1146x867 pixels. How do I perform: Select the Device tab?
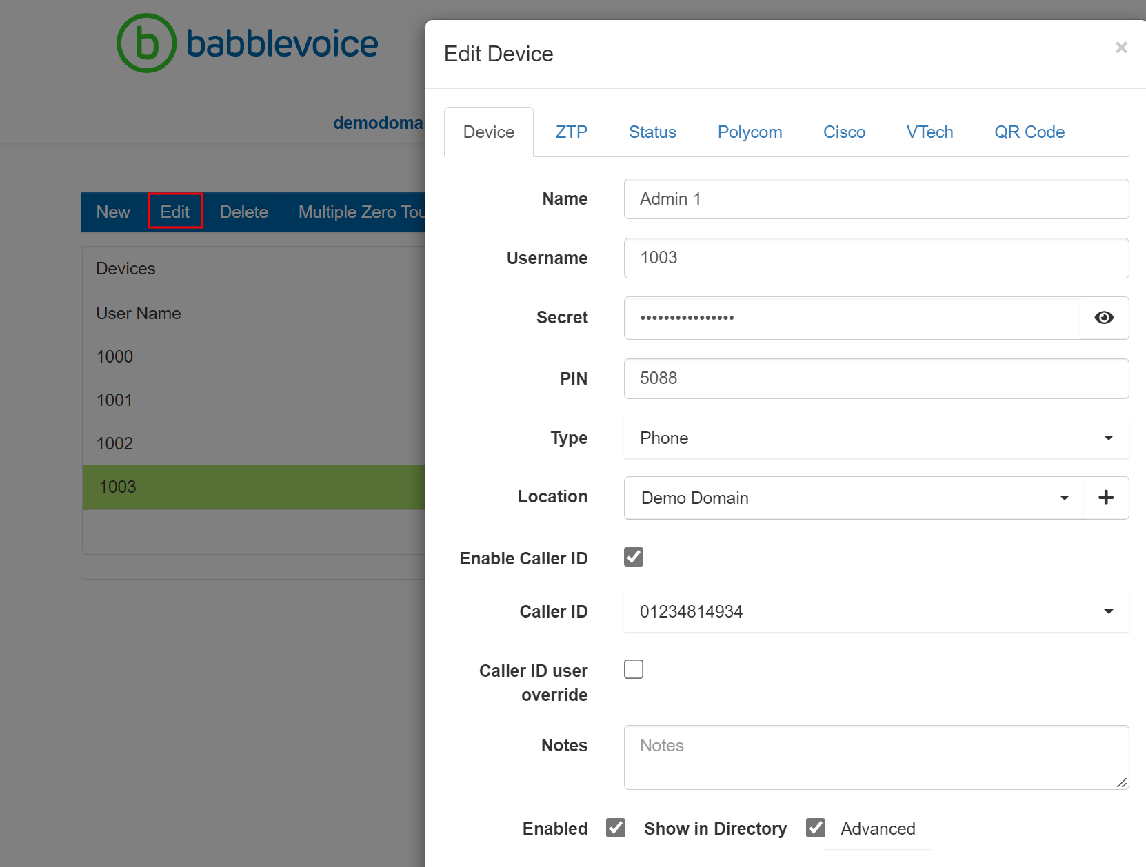tap(489, 132)
